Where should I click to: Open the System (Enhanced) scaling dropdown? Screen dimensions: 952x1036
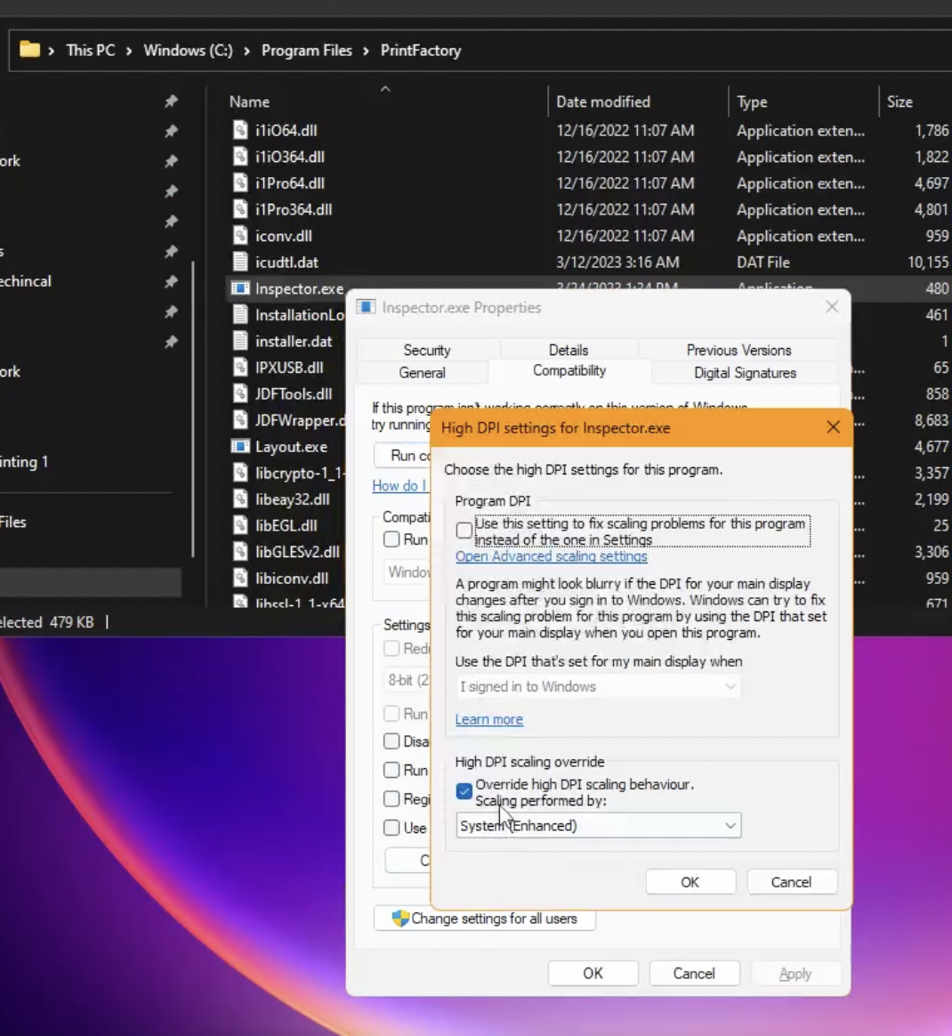click(x=598, y=825)
